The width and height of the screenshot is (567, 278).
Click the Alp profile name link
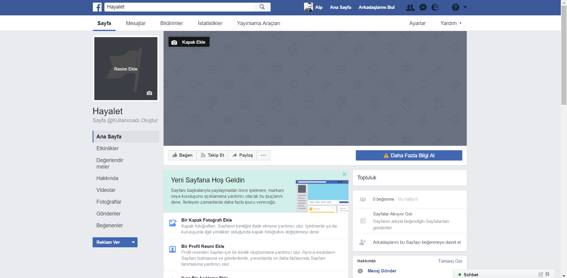click(x=319, y=7)
